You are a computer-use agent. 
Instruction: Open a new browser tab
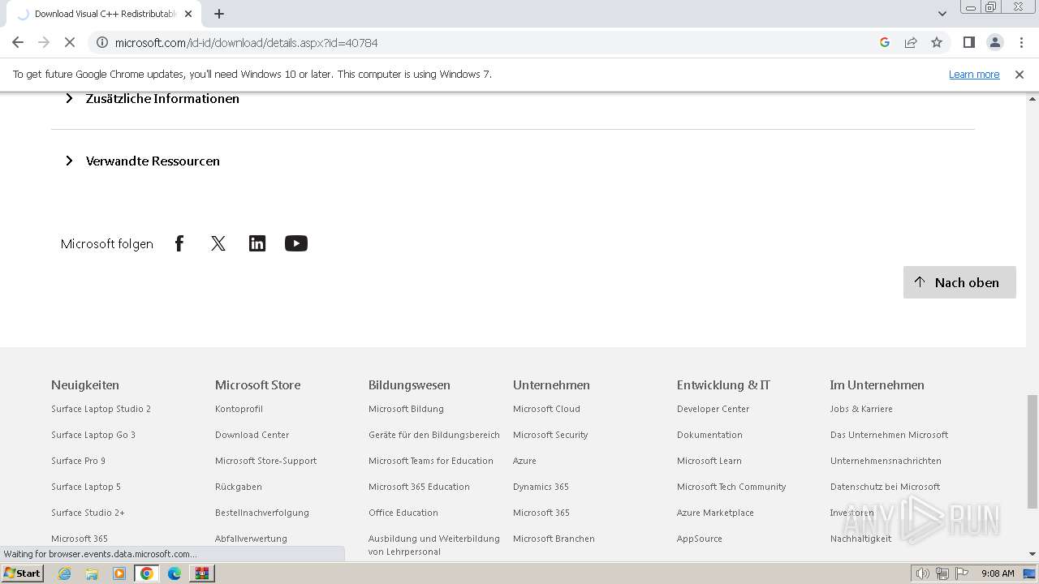219,14
